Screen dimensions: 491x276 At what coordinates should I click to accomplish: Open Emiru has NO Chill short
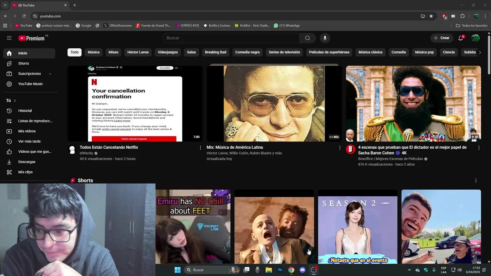pos(193,227)
